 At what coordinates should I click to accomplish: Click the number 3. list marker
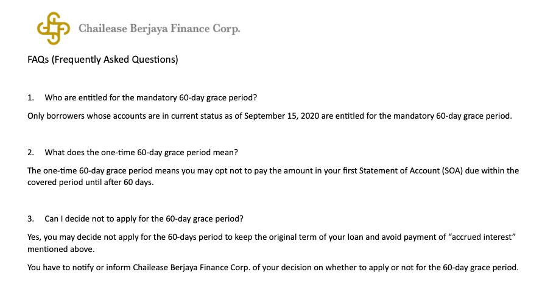pos(30,219)
